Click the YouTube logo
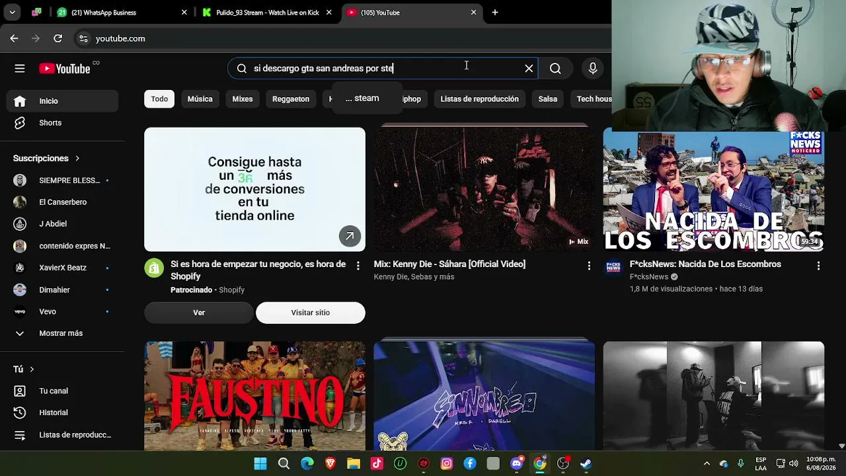Viewport: 846px width, 476px height. pos(65,68)
